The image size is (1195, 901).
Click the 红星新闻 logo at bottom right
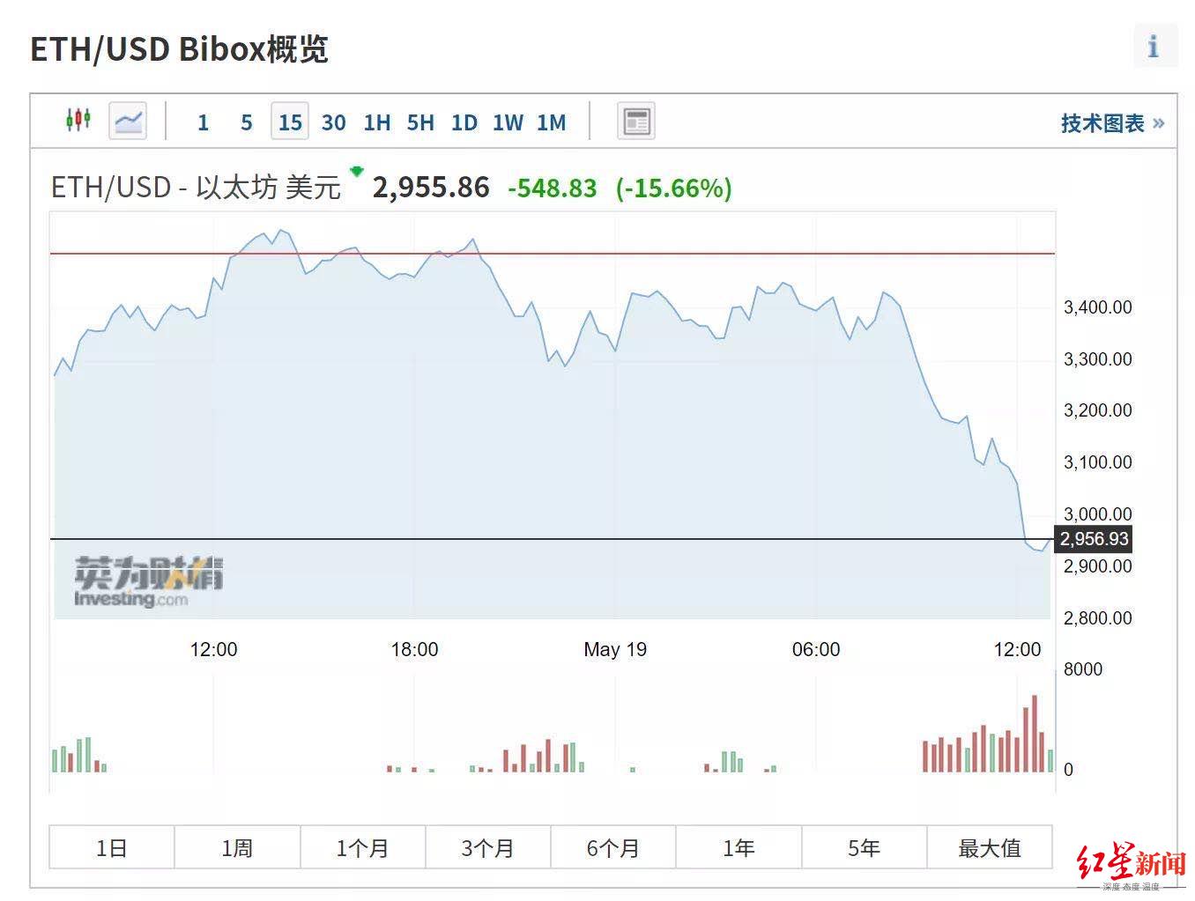coord(1131,859)
